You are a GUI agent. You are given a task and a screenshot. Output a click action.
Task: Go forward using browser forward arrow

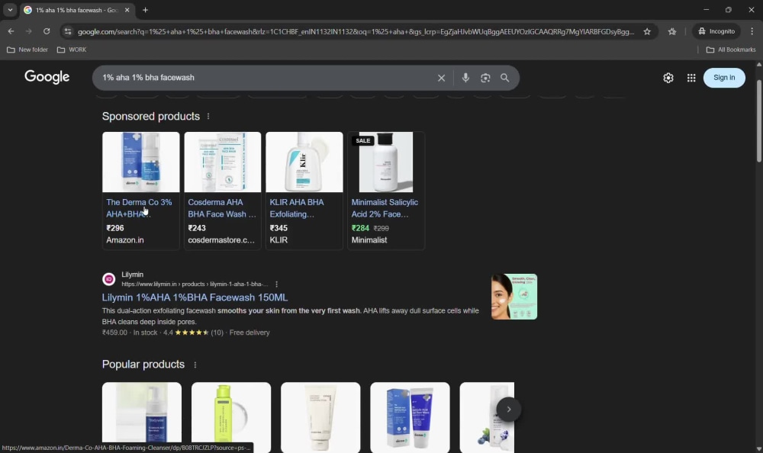pyautogui.click(x=29, y=31)
